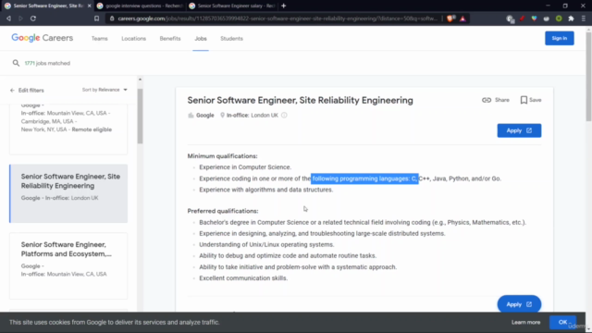This screenshot has width=592, height=333.
Task: Click the browser address bar URL
Action: point(277,18)
